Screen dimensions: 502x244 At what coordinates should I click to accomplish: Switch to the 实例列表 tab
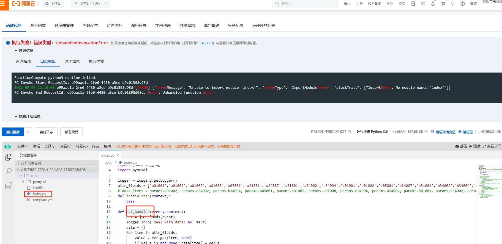[x=163, y=26]
